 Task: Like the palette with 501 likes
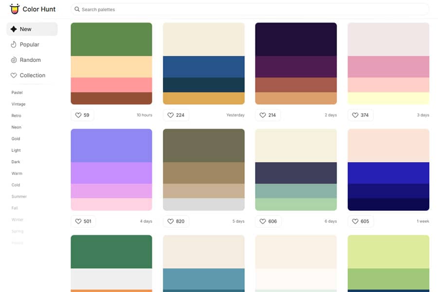[x=83, y=221]
